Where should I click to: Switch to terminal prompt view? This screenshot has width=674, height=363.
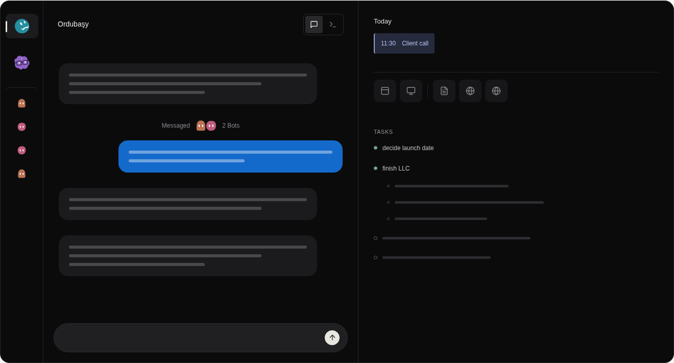pyautogui.click(x=332, y=25)
